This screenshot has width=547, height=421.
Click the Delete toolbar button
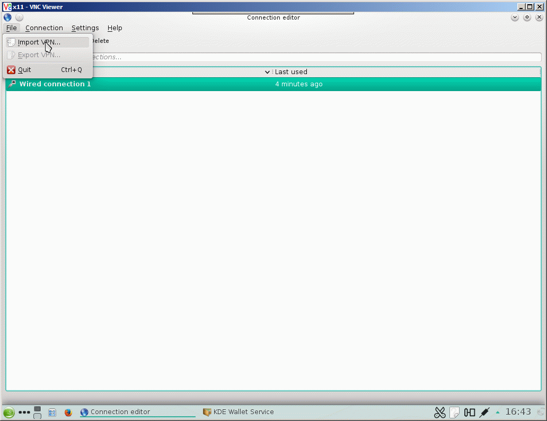click(101, 41)
